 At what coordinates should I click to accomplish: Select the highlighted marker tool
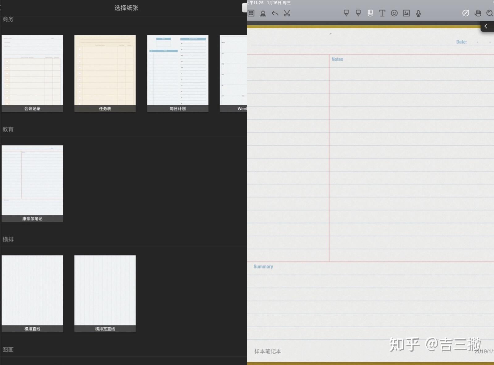click(x=370, y=13)
